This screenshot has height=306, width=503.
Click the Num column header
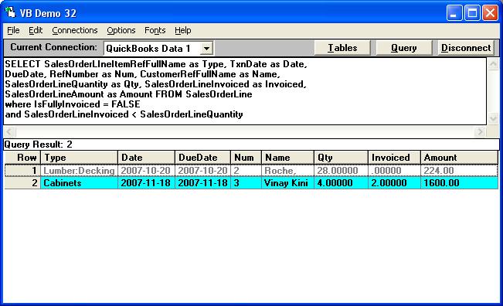(246, 158)
